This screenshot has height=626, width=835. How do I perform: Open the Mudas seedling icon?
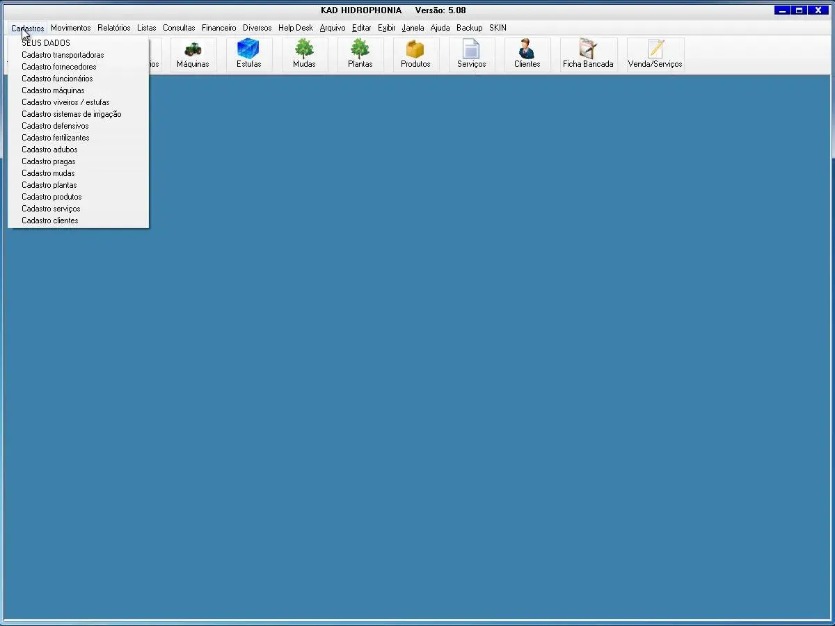tap(304, 50)
